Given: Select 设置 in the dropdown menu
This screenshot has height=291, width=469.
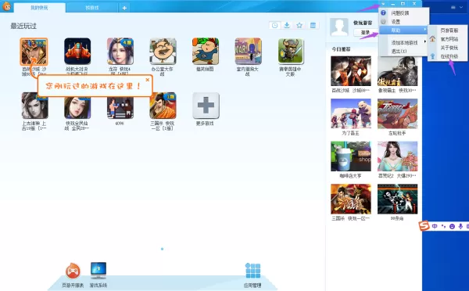Looking at the screenshot, I should pyautogui.click(x=404, y=22).
